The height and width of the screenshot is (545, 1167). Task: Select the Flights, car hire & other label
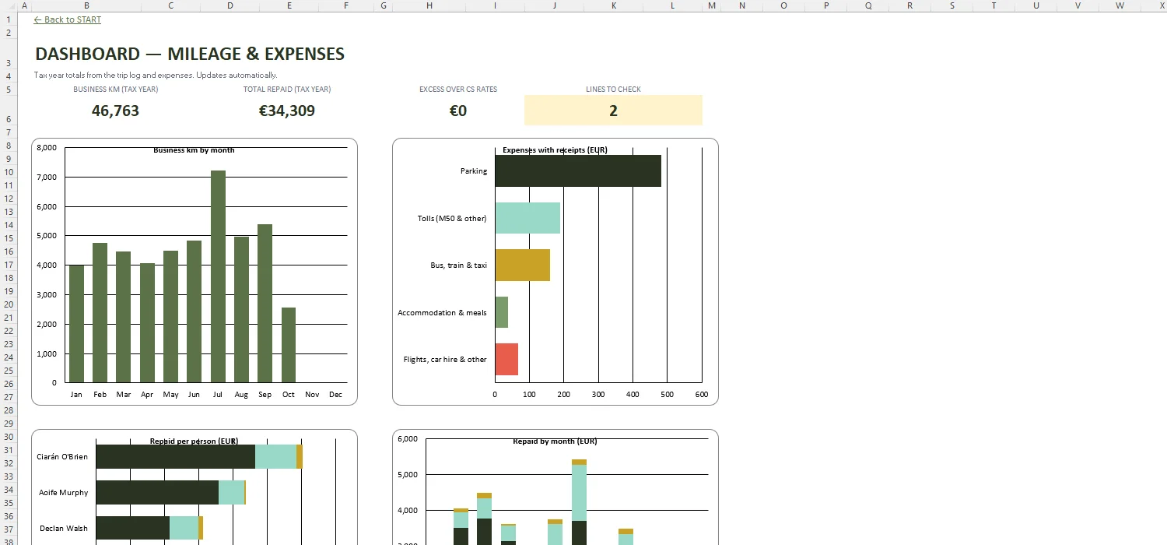point(445,360)
